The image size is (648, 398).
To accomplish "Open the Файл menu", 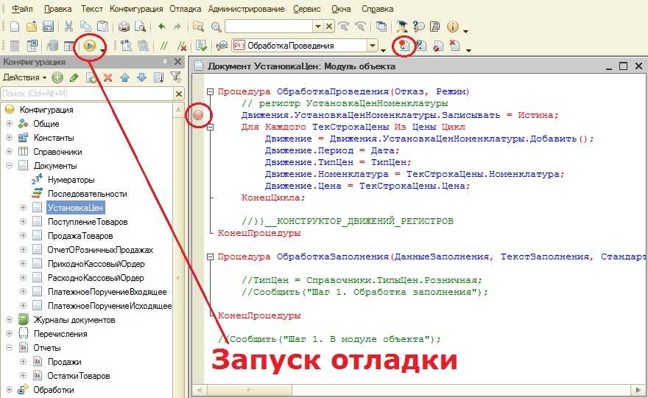I will tap(22, 9).
